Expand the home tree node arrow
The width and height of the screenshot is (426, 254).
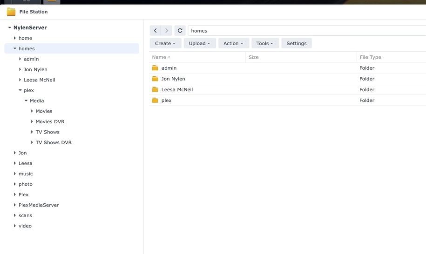(15, 38)
